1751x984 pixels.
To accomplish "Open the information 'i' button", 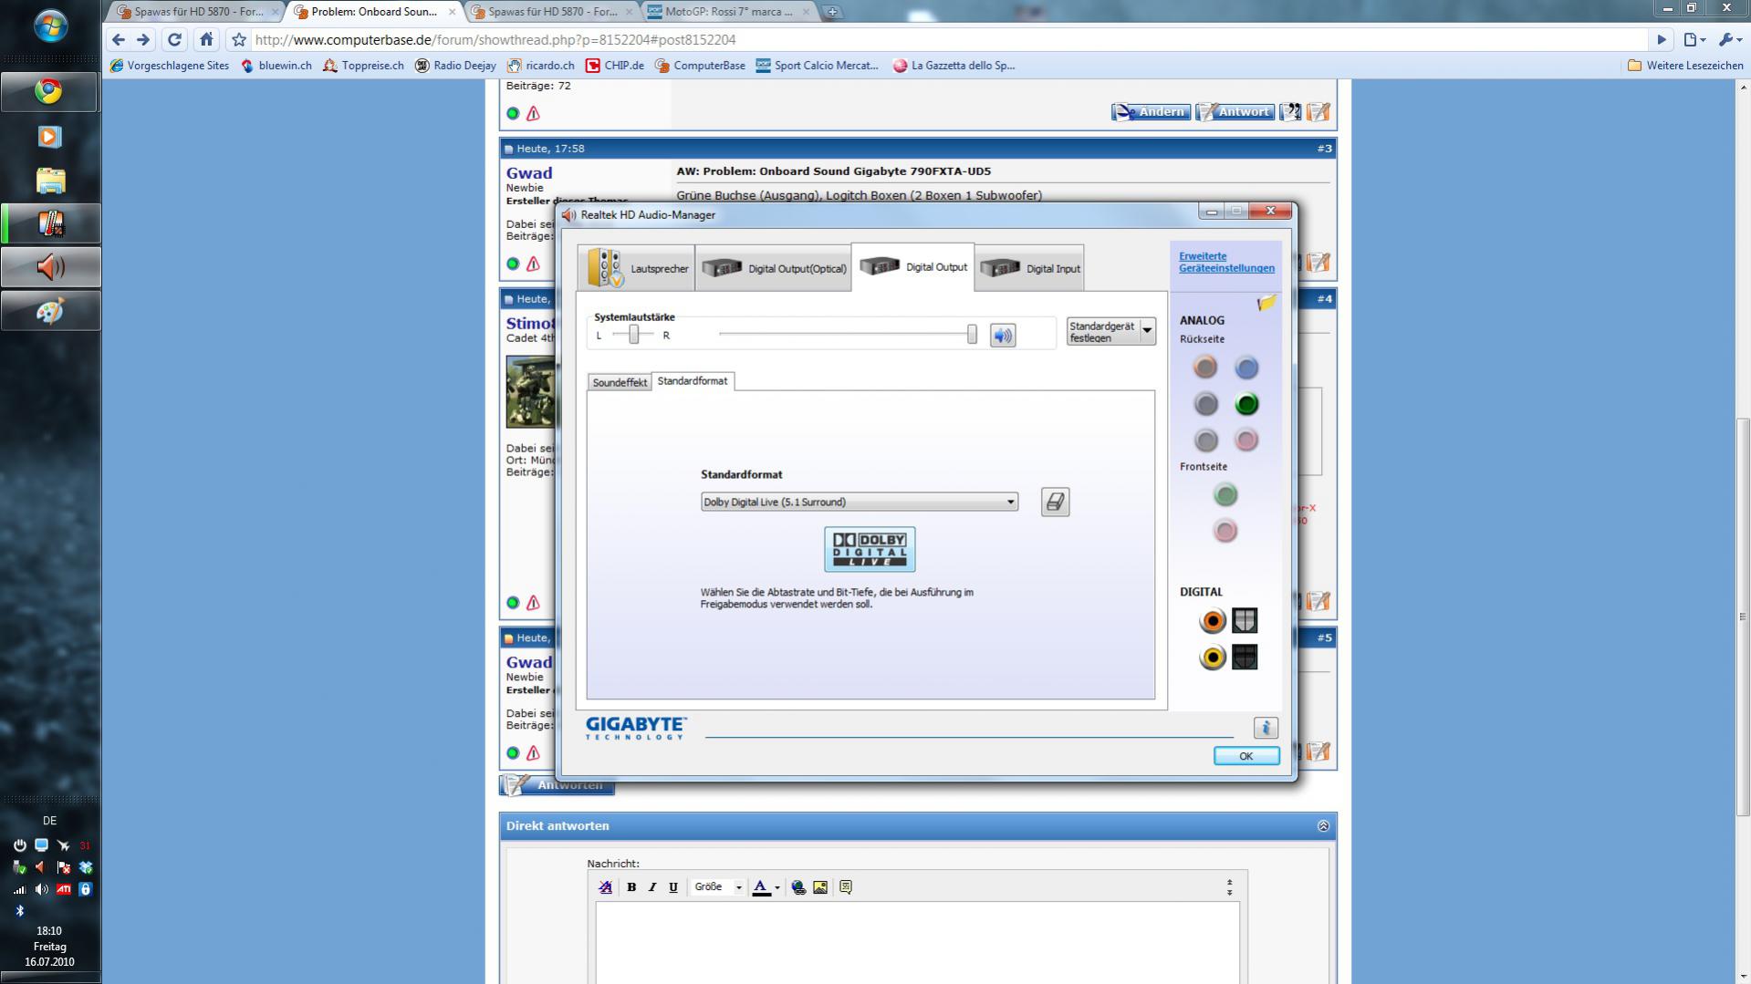I will [1266, 728].
